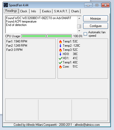Click the SpeedFan app icon in title bar
The image size is (114, 130).
coord(6,5)
